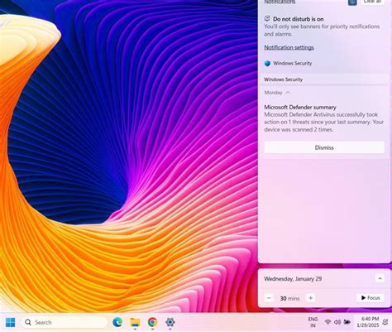Click the Clear all button
This screenshot has height=332, width=392.
pyautogui.click(x=372, y=2)
